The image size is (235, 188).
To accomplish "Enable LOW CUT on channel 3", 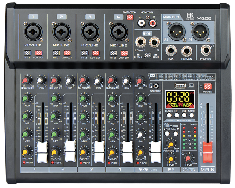I will tap(95, 53).
